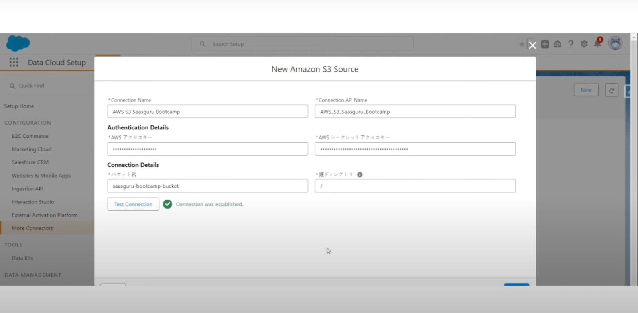
Task: Open Marketing Cloud in the sidebar
Action: (x=32, y=149)
